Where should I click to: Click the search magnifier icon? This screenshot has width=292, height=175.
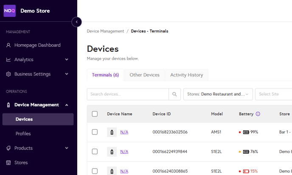pyautogui.click(x=174, y=94)
